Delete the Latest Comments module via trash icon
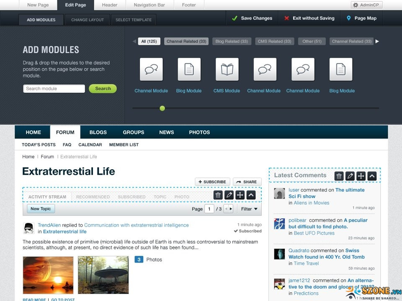Image resolution: width=402 pixels, height=301 pixels. click(339, 176)
